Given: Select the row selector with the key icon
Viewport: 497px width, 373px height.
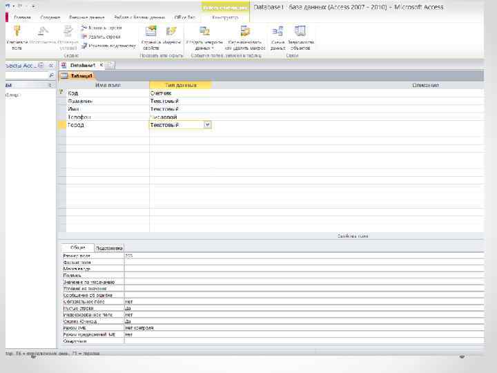Looking at the screenshot, I should pos(62,93).
